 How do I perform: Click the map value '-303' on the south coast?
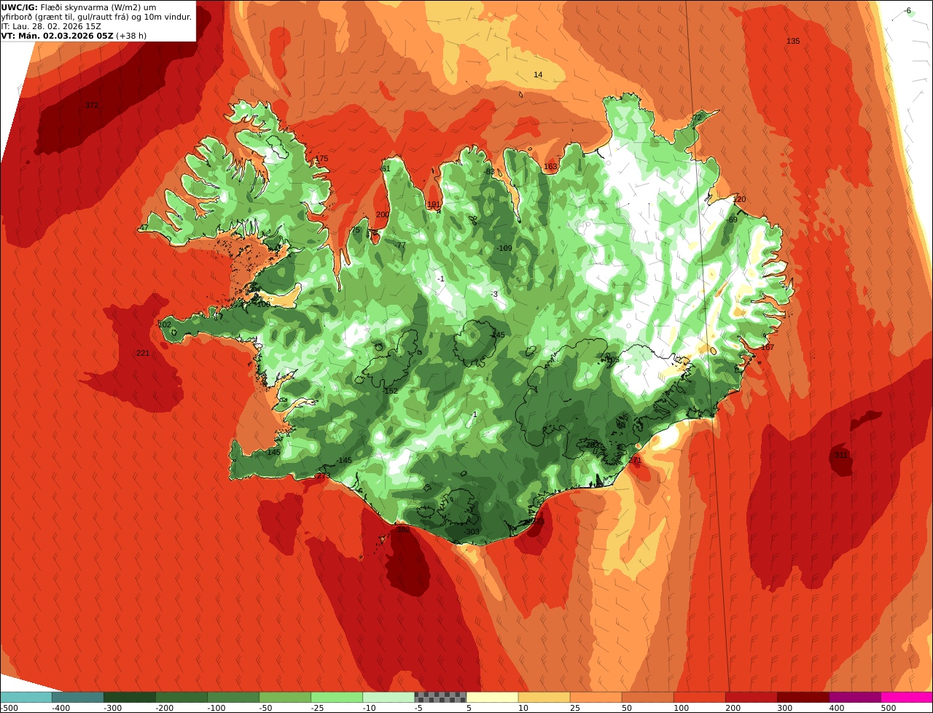(x=472, y=532)
